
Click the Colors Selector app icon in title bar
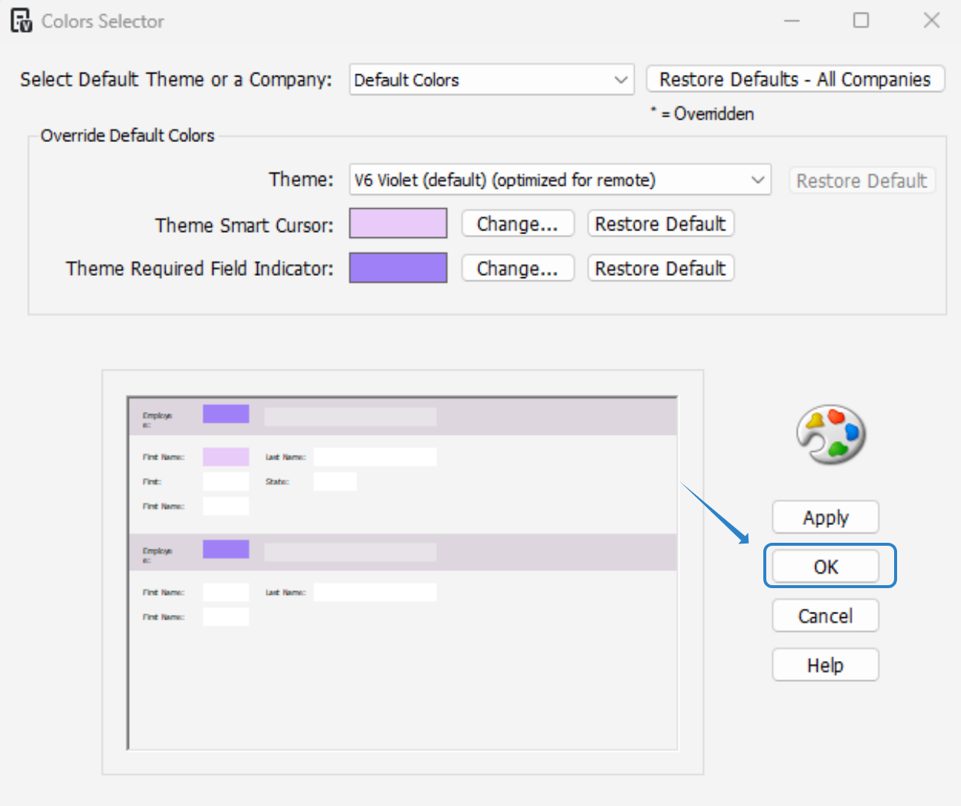[22, 21]
